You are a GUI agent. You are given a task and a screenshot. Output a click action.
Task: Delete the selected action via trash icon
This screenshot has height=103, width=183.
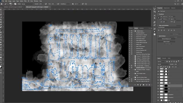tap(149, 85)
